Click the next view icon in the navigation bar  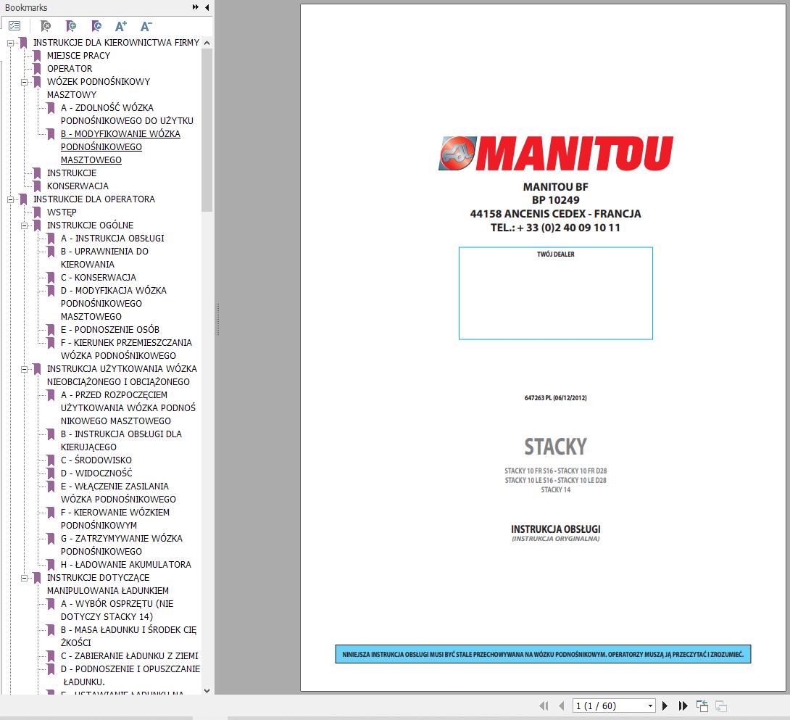tap(721, 706)
